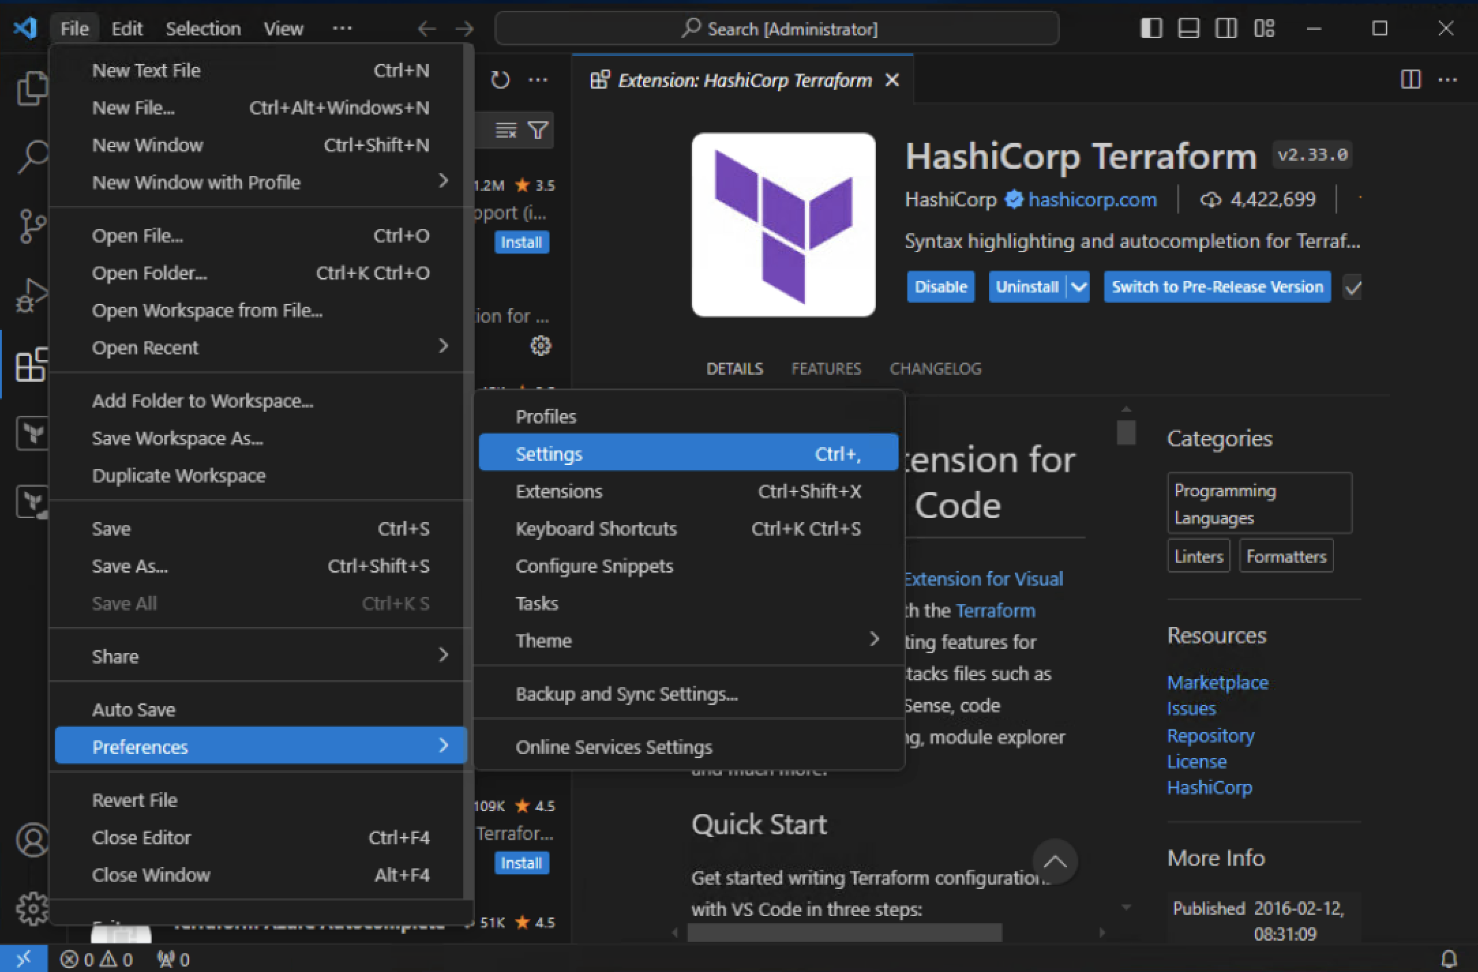Open Source Control view in activity bar
Screen dimensions: 1478x972
pyautogui.click(x=31, y=226)
